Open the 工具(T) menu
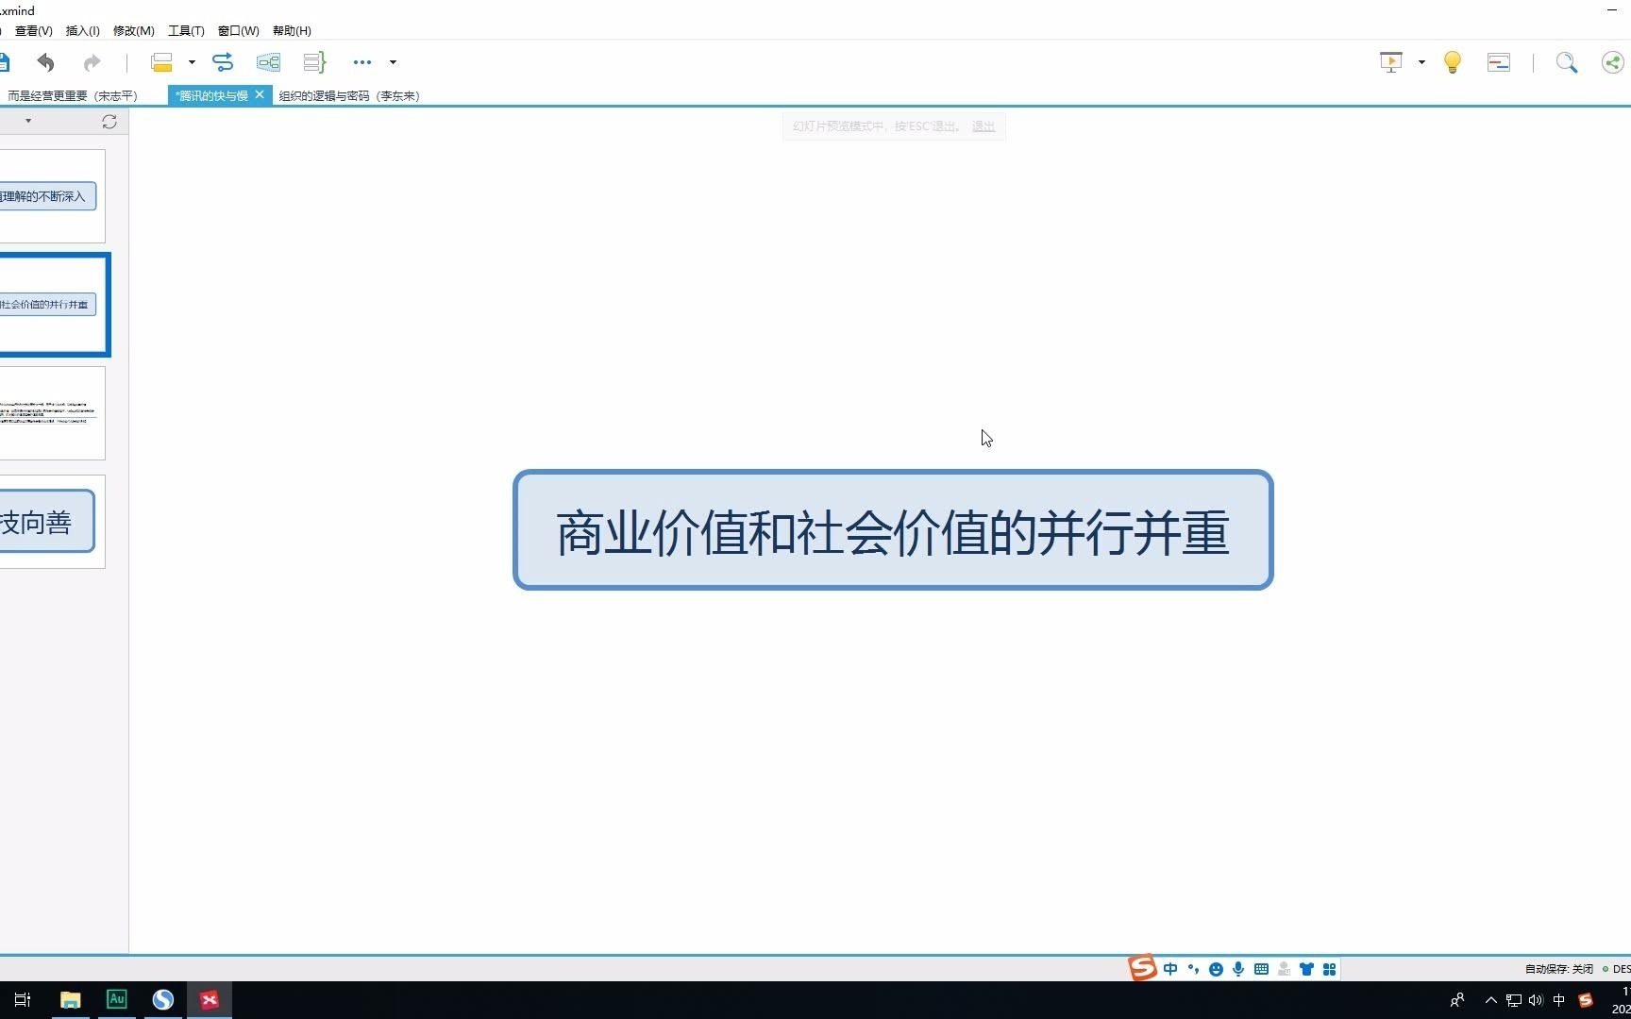Viewport: 1631px width, 1019px height. [186, 30]
